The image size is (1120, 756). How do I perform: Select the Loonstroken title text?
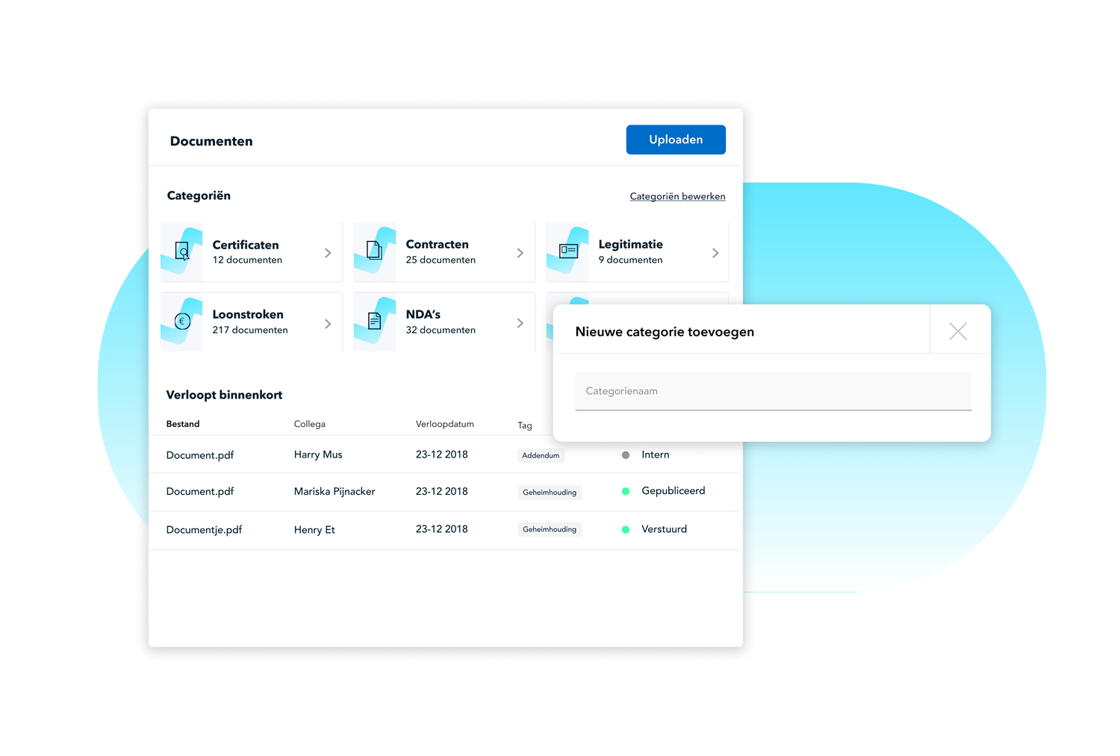click(x=248, y=314)
